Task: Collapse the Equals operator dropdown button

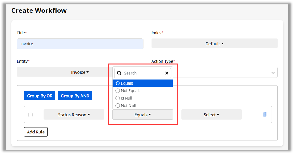Action: point(143,115)
